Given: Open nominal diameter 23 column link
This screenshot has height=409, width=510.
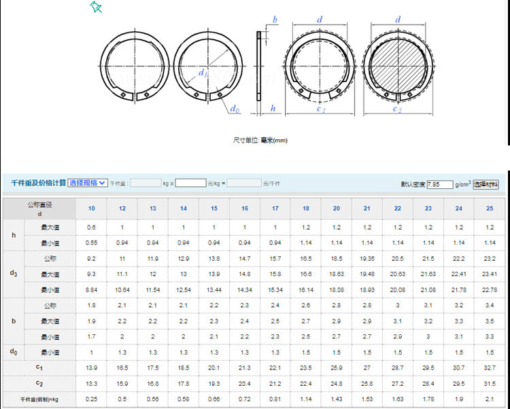Looking at the screenshot, I should coord(428,209).
